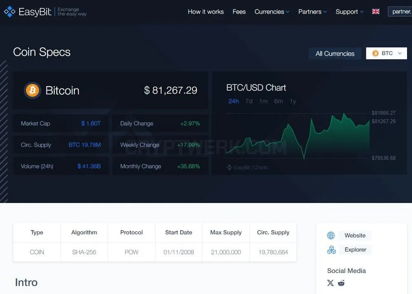Click the SHA-256 algorithm cell

(84, 252)
